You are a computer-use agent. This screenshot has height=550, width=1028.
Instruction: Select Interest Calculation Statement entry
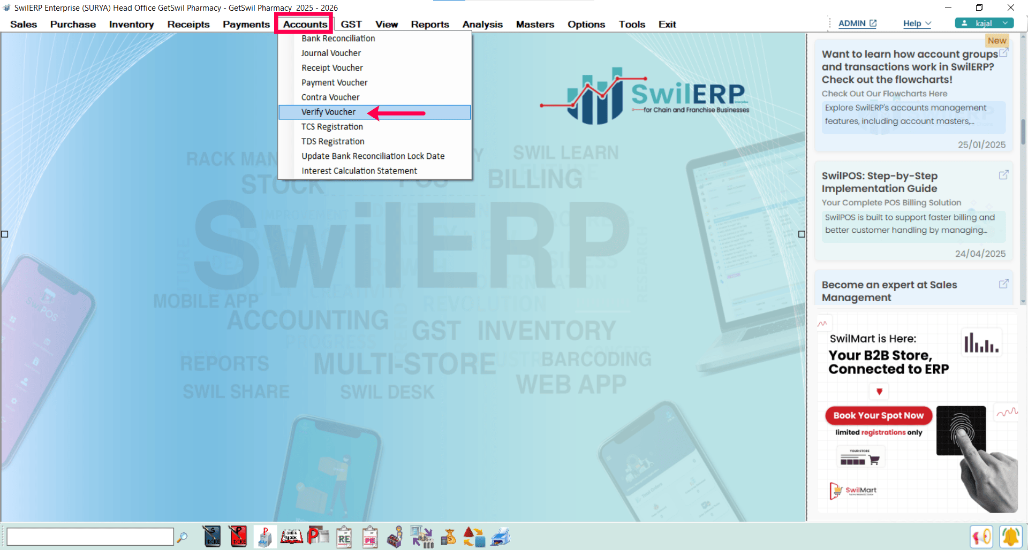(375, 171)
